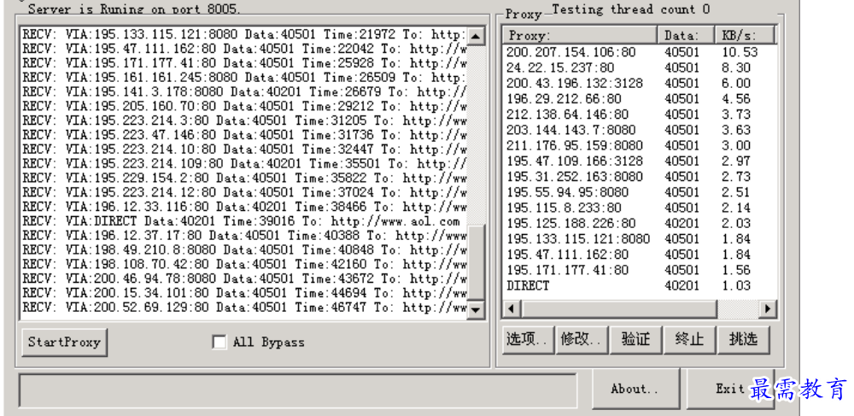Click log line VIA:200.46.94.78:8080
Viewport: 854px width, 416px height.
pos(244,278)
